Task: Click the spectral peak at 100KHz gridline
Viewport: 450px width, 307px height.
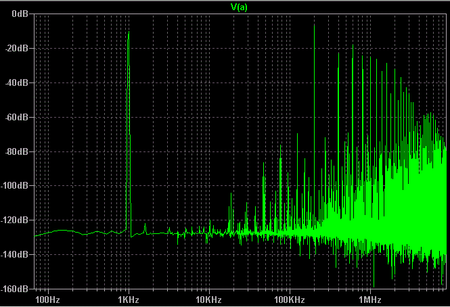Action: pyautogui.click(x=281, y=169)
